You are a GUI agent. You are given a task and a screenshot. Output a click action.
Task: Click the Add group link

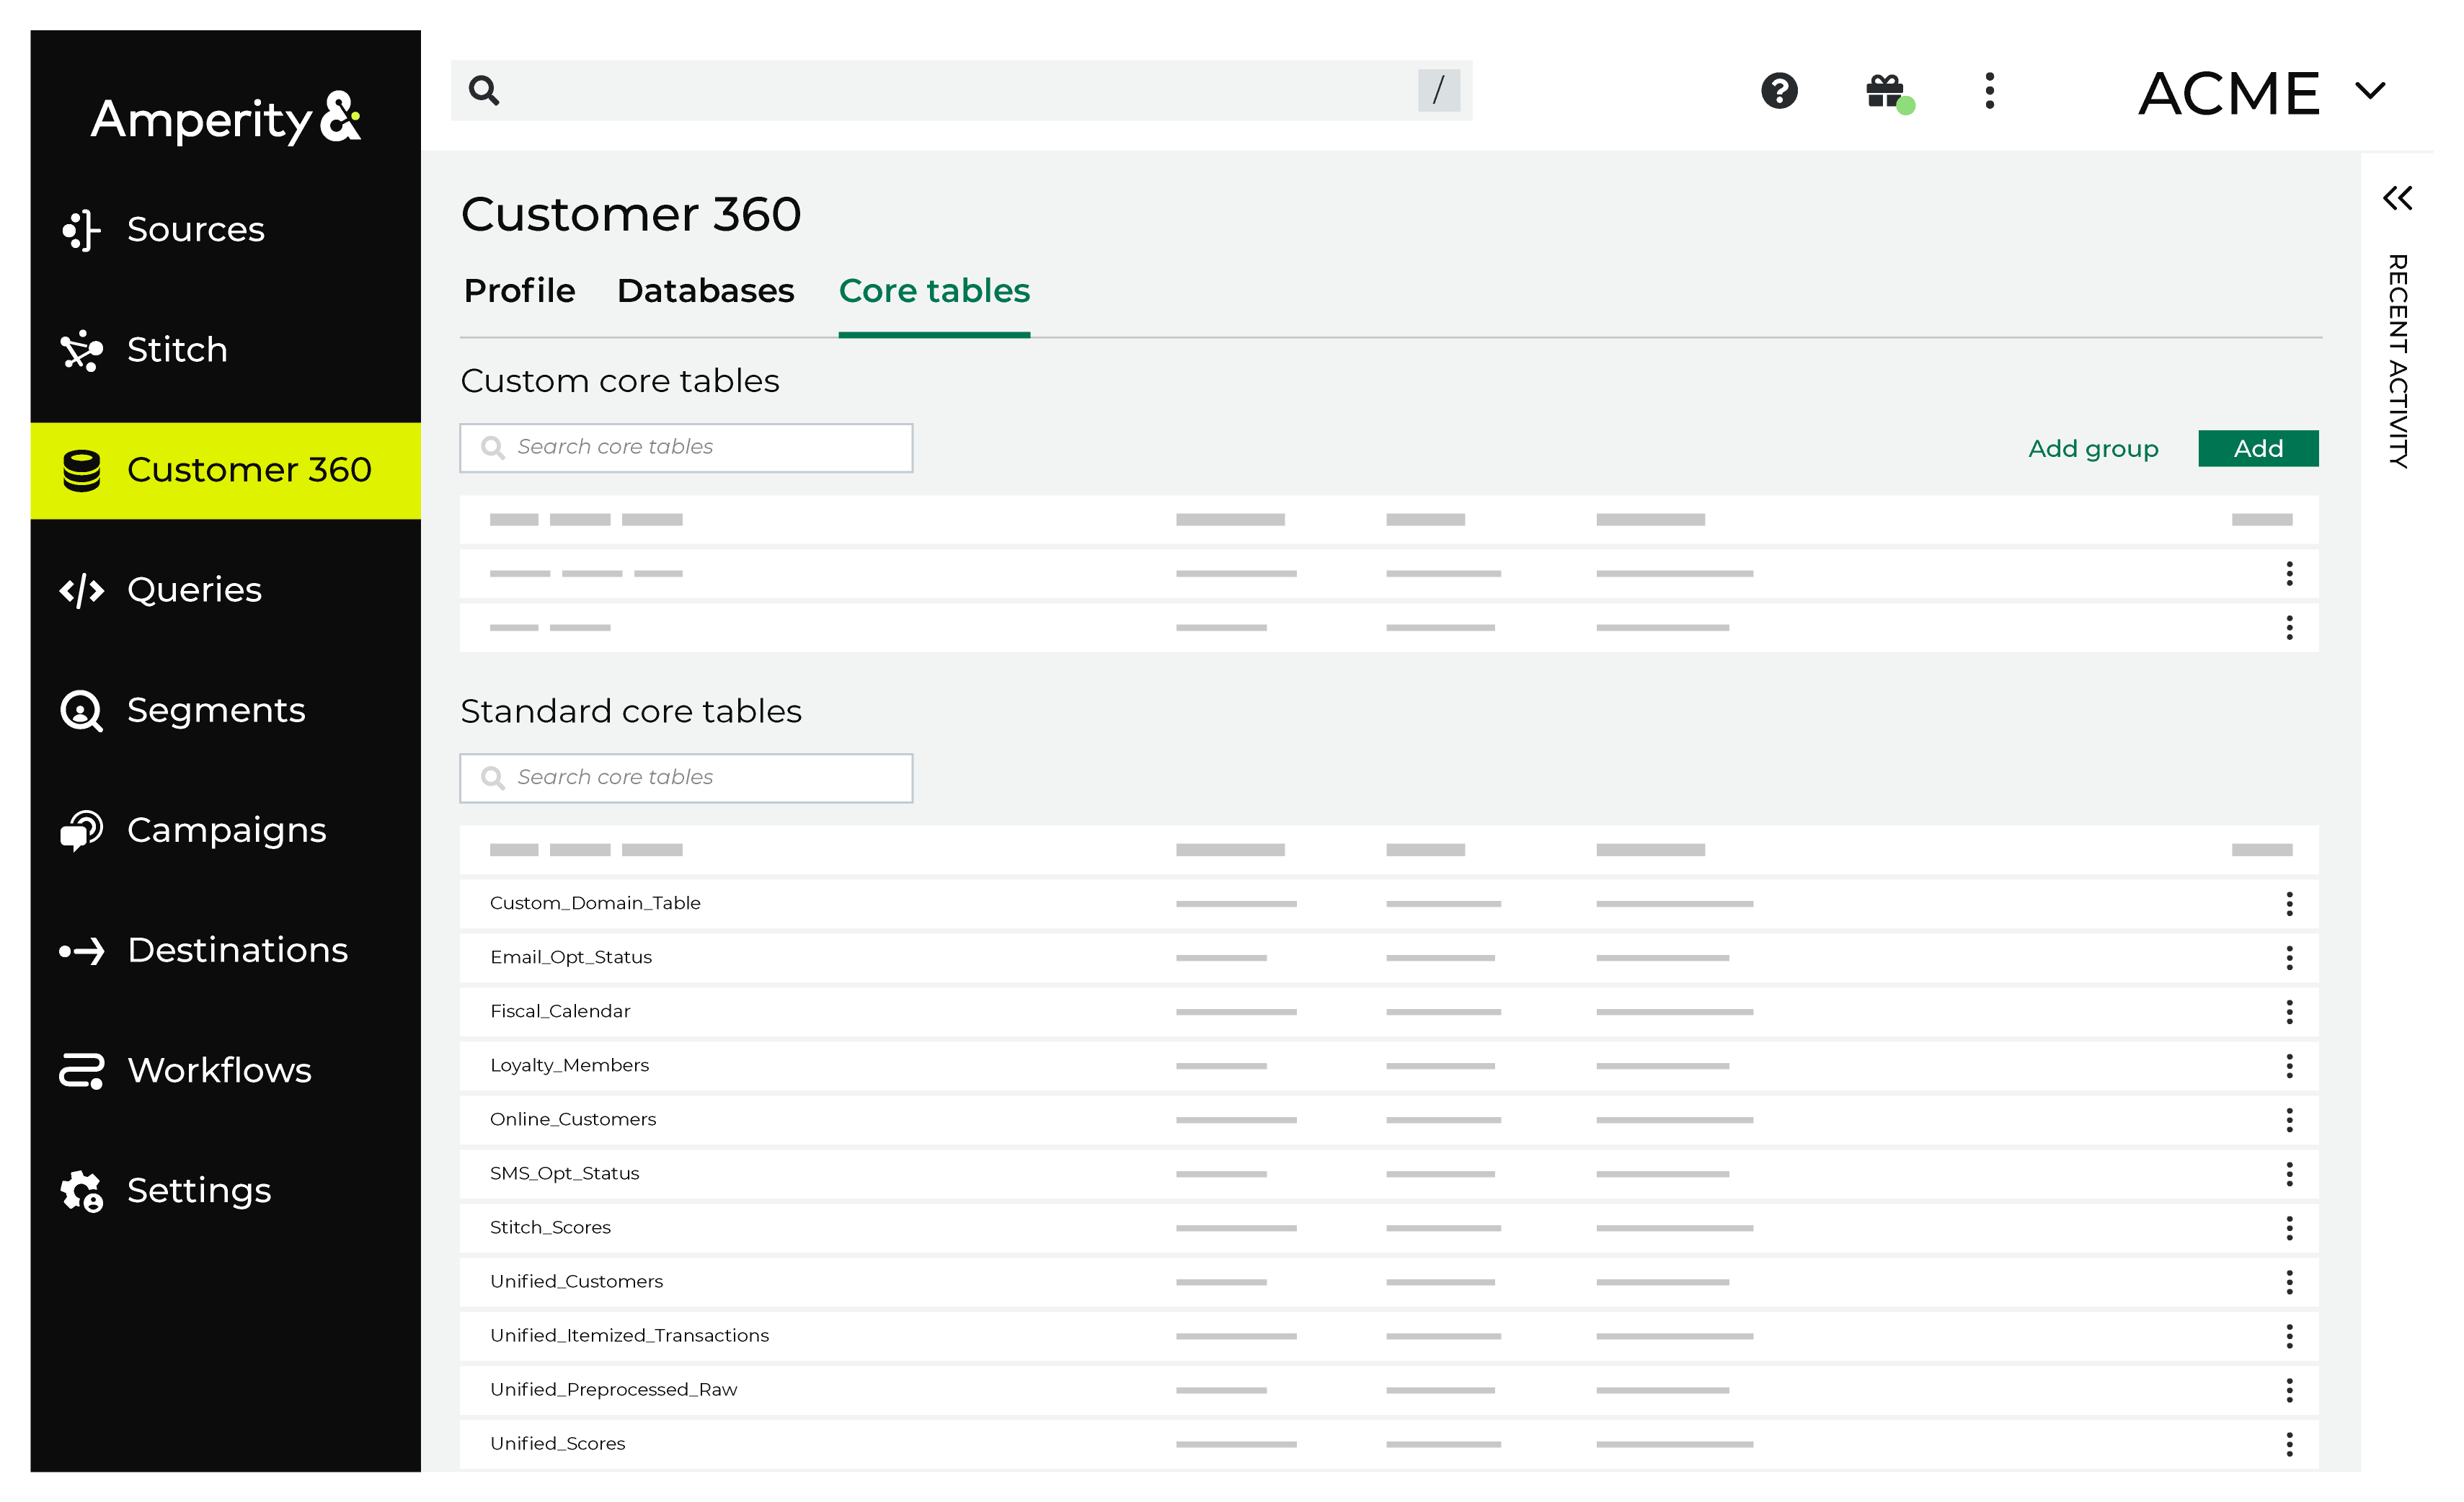click(2092, 449)
